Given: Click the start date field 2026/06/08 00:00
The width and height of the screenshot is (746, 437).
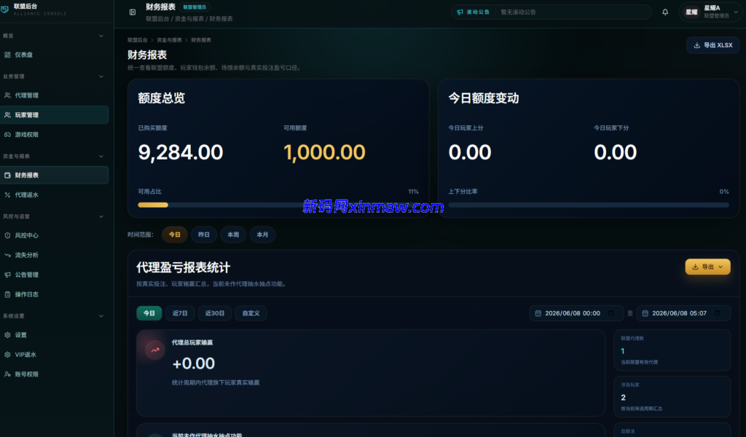Looking at the screenshot, I should (576, 313).
